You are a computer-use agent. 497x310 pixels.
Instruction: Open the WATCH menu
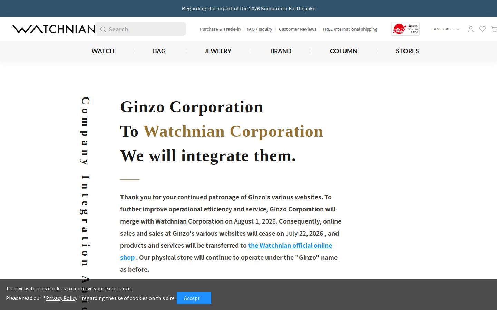pyautogui.click(x=103, y=51)
